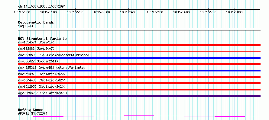
Task: Click ruler tick label 103572700
Action: point(208,12)
